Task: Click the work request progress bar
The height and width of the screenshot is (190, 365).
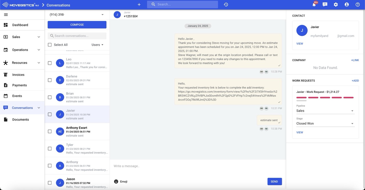Action: (325, 98)
